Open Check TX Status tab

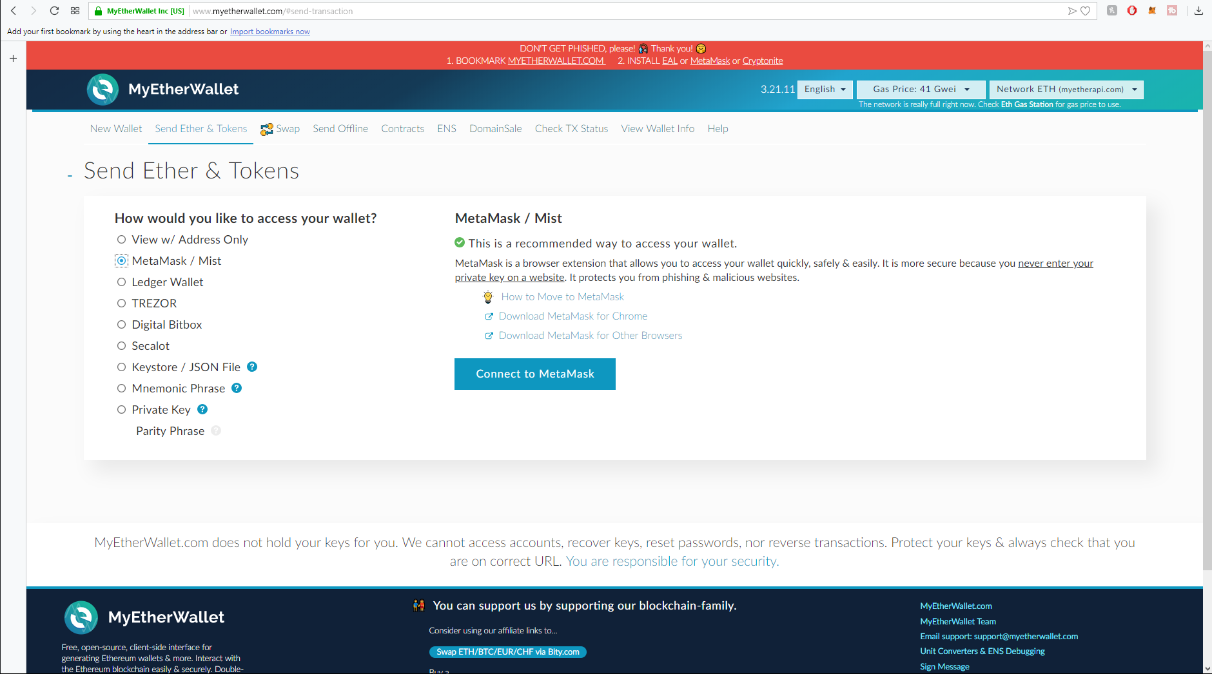(572, 129)
